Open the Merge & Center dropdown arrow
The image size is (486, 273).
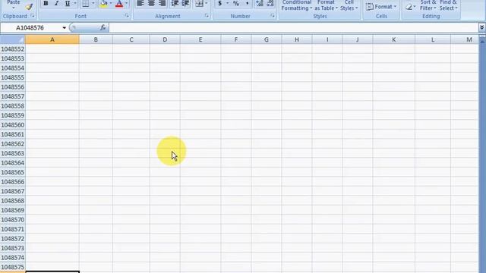pos(207,3)
